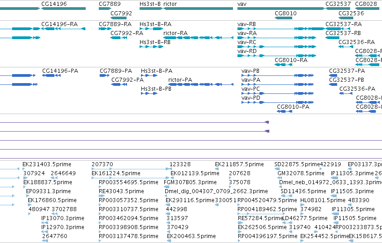The height and width of the screenshot is (243, 382).
Task: Select the CG32537-RA transcript label
Action: [x=344, y=24]
